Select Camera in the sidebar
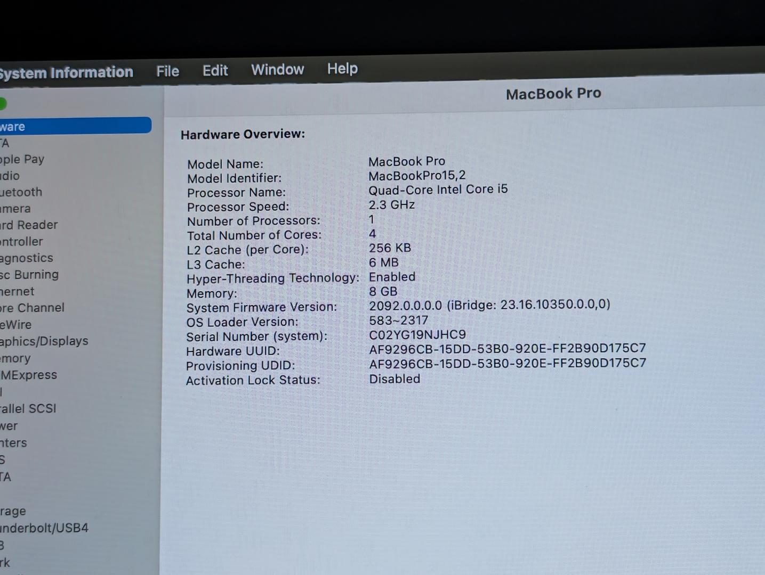 tap(15, 209)
